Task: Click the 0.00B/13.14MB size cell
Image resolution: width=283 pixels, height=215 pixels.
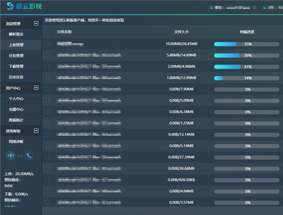Action: pos(181,134)
